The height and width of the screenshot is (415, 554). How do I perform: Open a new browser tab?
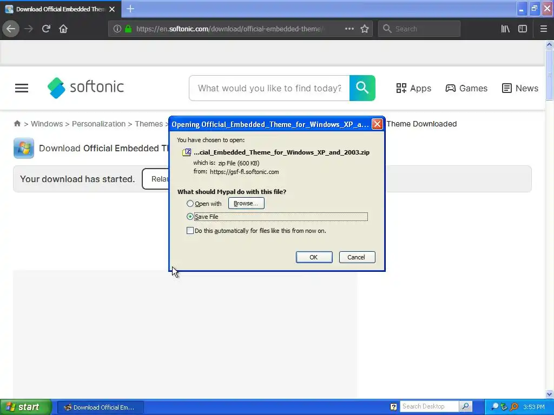[x=130, y=9]
